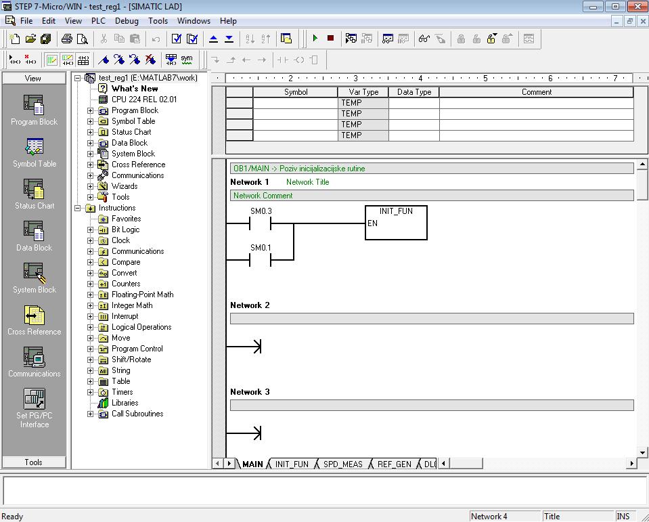649x522 pixels.
Task: Click the glasses Single Read icon
Action: click(x=424, y=39)
